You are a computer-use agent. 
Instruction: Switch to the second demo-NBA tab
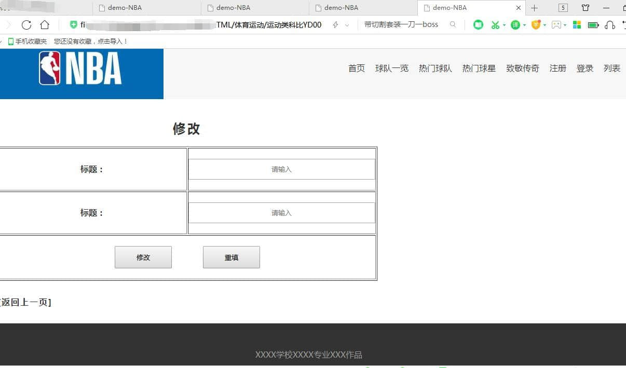[233, 8]
